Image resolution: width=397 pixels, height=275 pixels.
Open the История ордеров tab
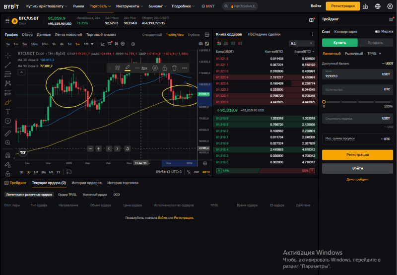point(86,183)
